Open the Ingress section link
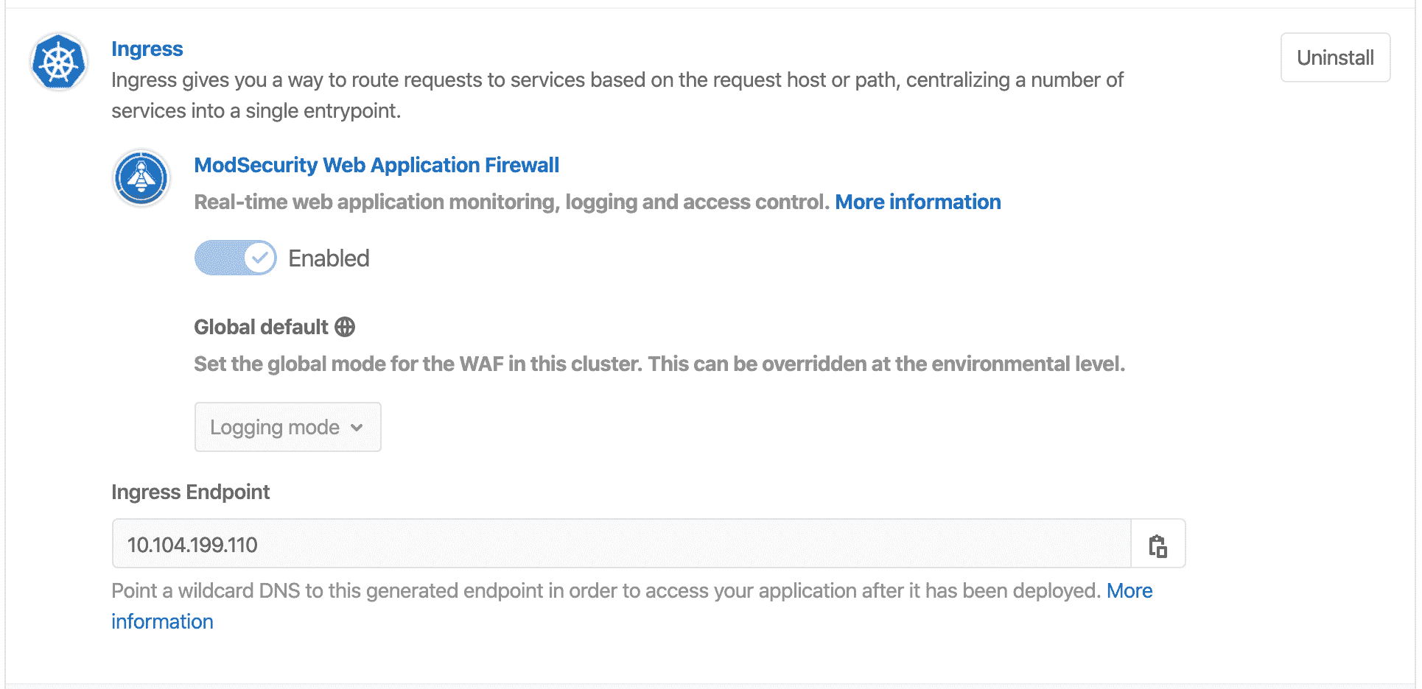Viewport: 1422px width, 689px height. pyautogui.click(x=147, y=49)
